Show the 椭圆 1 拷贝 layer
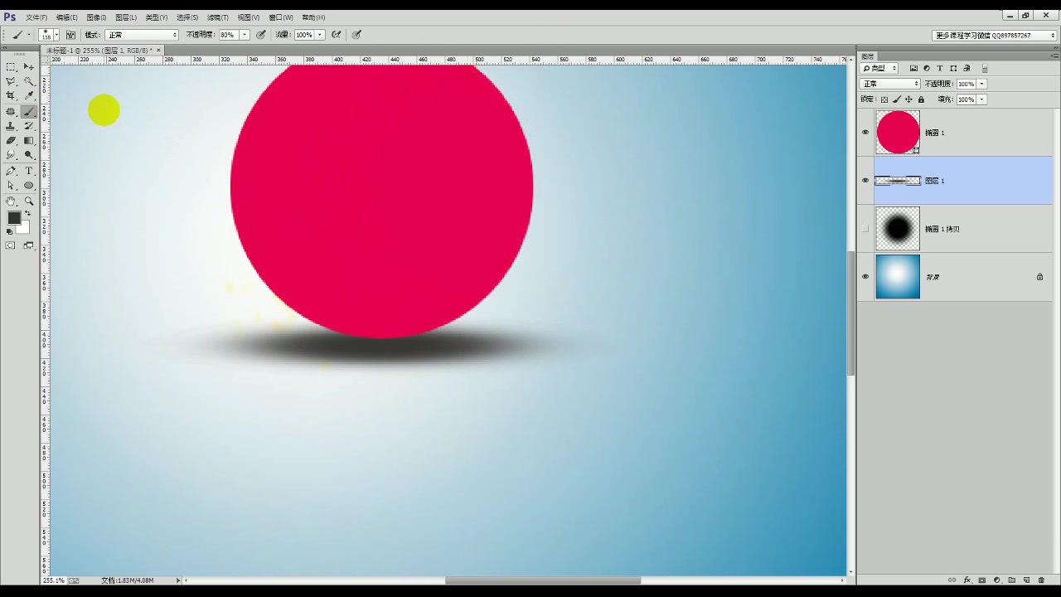This screenshot has width=1061, height=597. point(865,228)
